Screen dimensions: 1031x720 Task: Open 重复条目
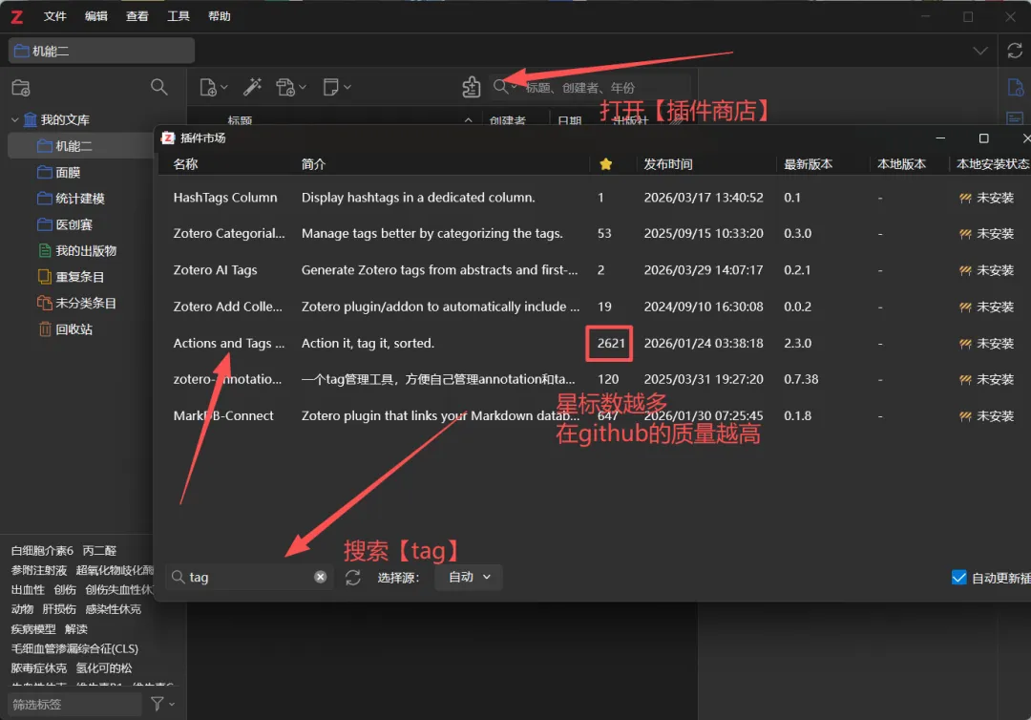click(x=79, y=277)
